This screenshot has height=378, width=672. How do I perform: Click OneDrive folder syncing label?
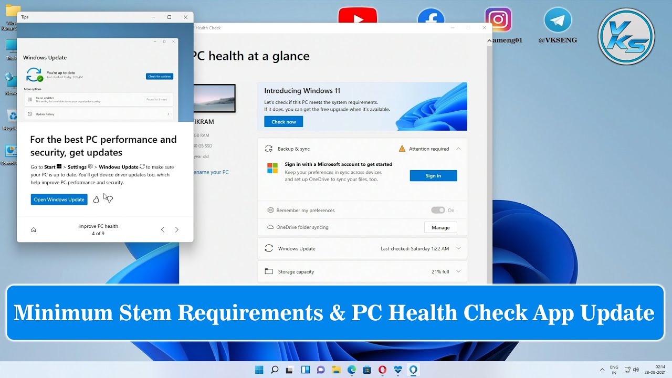pos(302,227)
